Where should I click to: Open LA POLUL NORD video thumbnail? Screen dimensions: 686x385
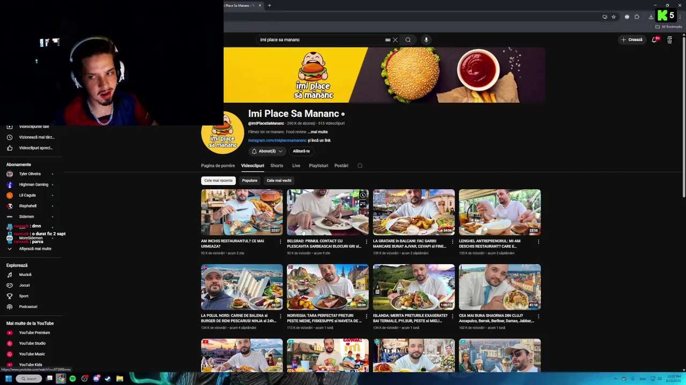(242, 287)
